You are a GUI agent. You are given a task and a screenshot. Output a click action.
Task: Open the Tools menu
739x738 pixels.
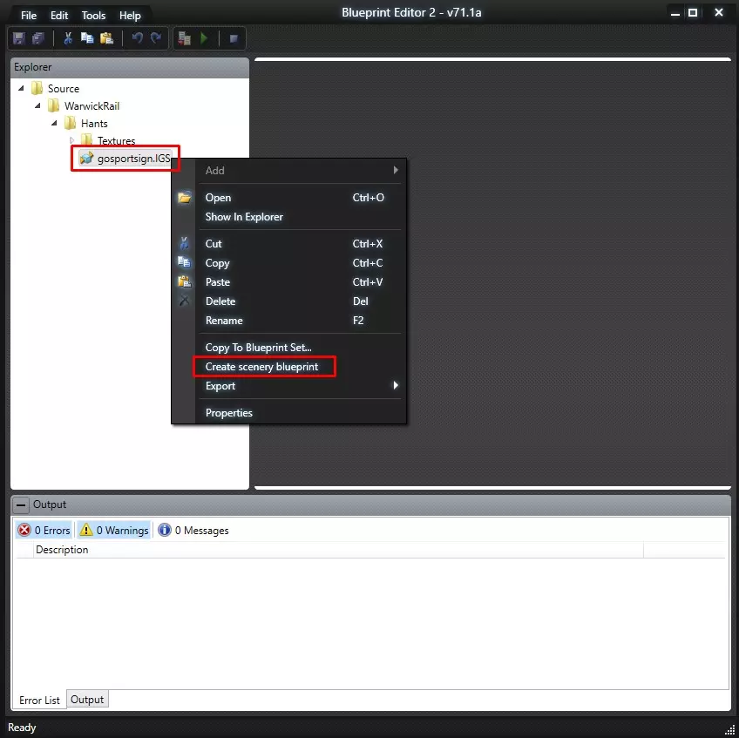(x=94, y=16)
